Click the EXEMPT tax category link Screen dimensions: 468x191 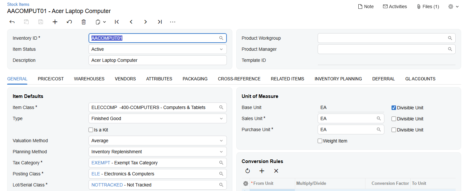[101, 163]
